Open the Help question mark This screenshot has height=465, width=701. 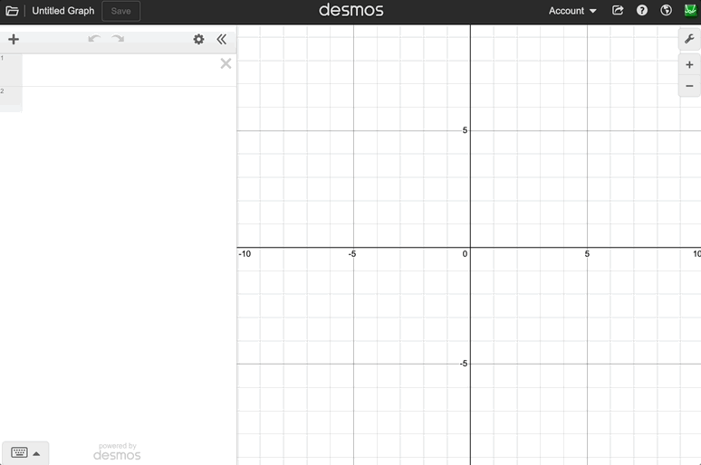(x=642, y=11)
